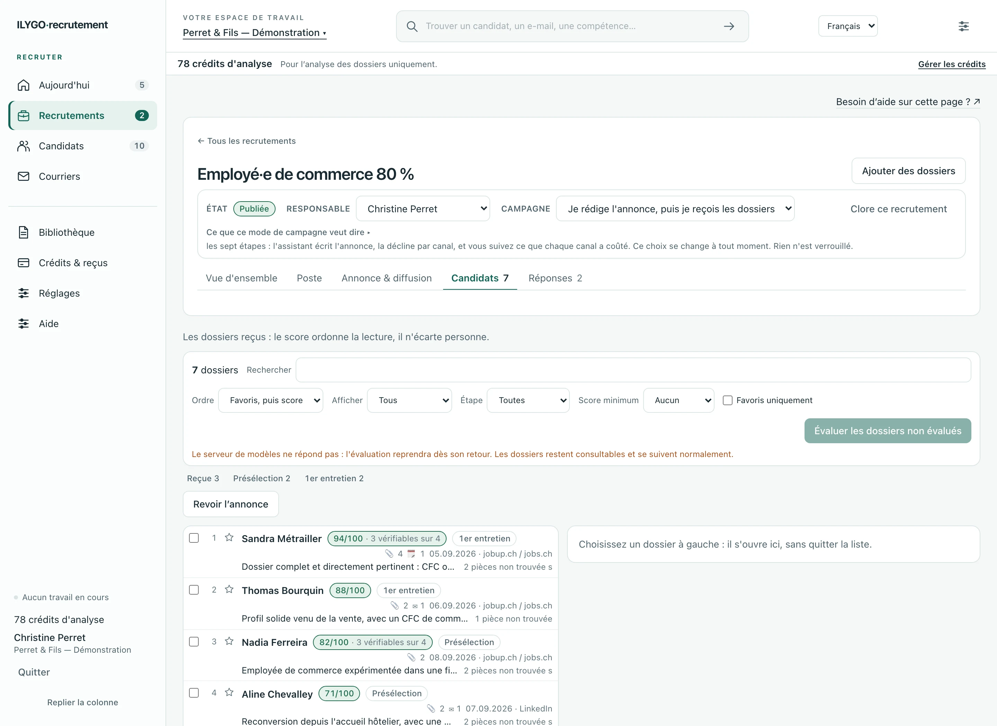Click the Ajouter des dossiers button
Screen dimensions: 997x726
pos(909,171)
